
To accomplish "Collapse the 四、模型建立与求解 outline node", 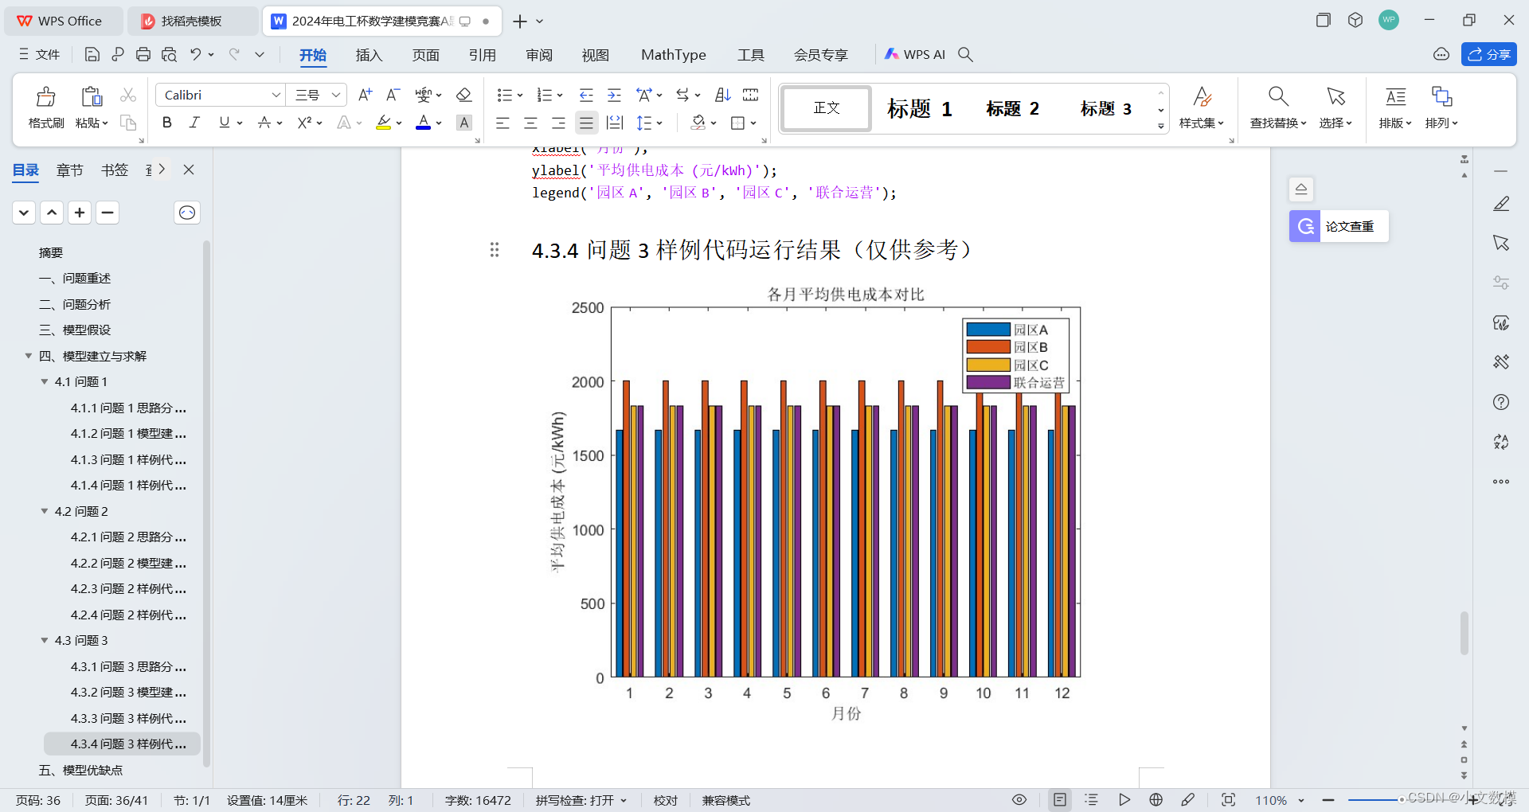I will tap(29, 356).
